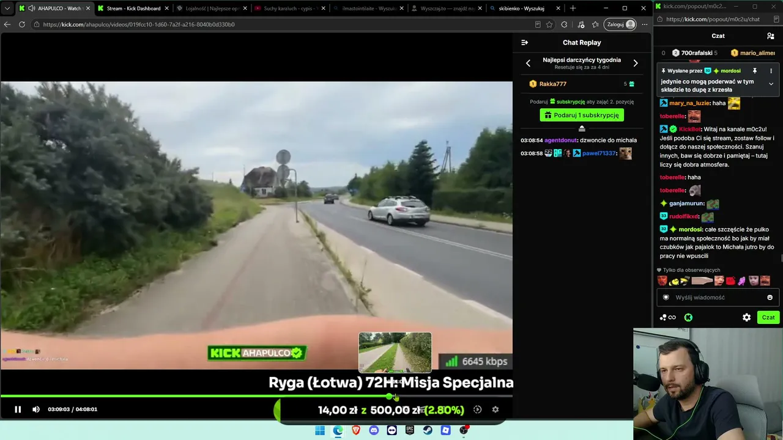
Task: Open Discord from taskbar
Action: (374, 430)
